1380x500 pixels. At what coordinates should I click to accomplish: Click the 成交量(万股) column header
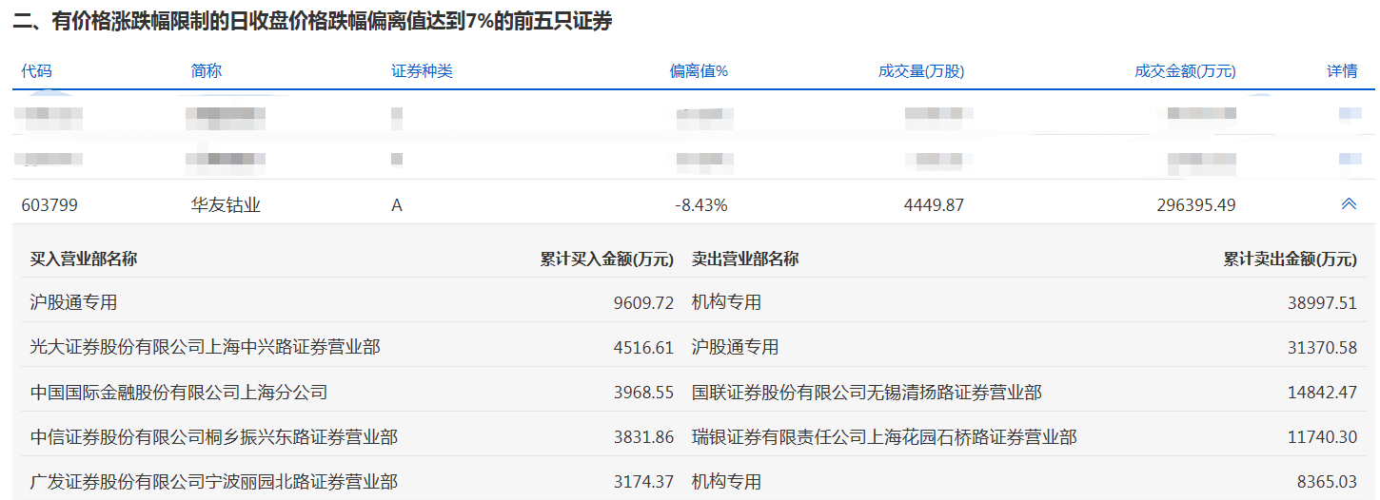(921, 71)
